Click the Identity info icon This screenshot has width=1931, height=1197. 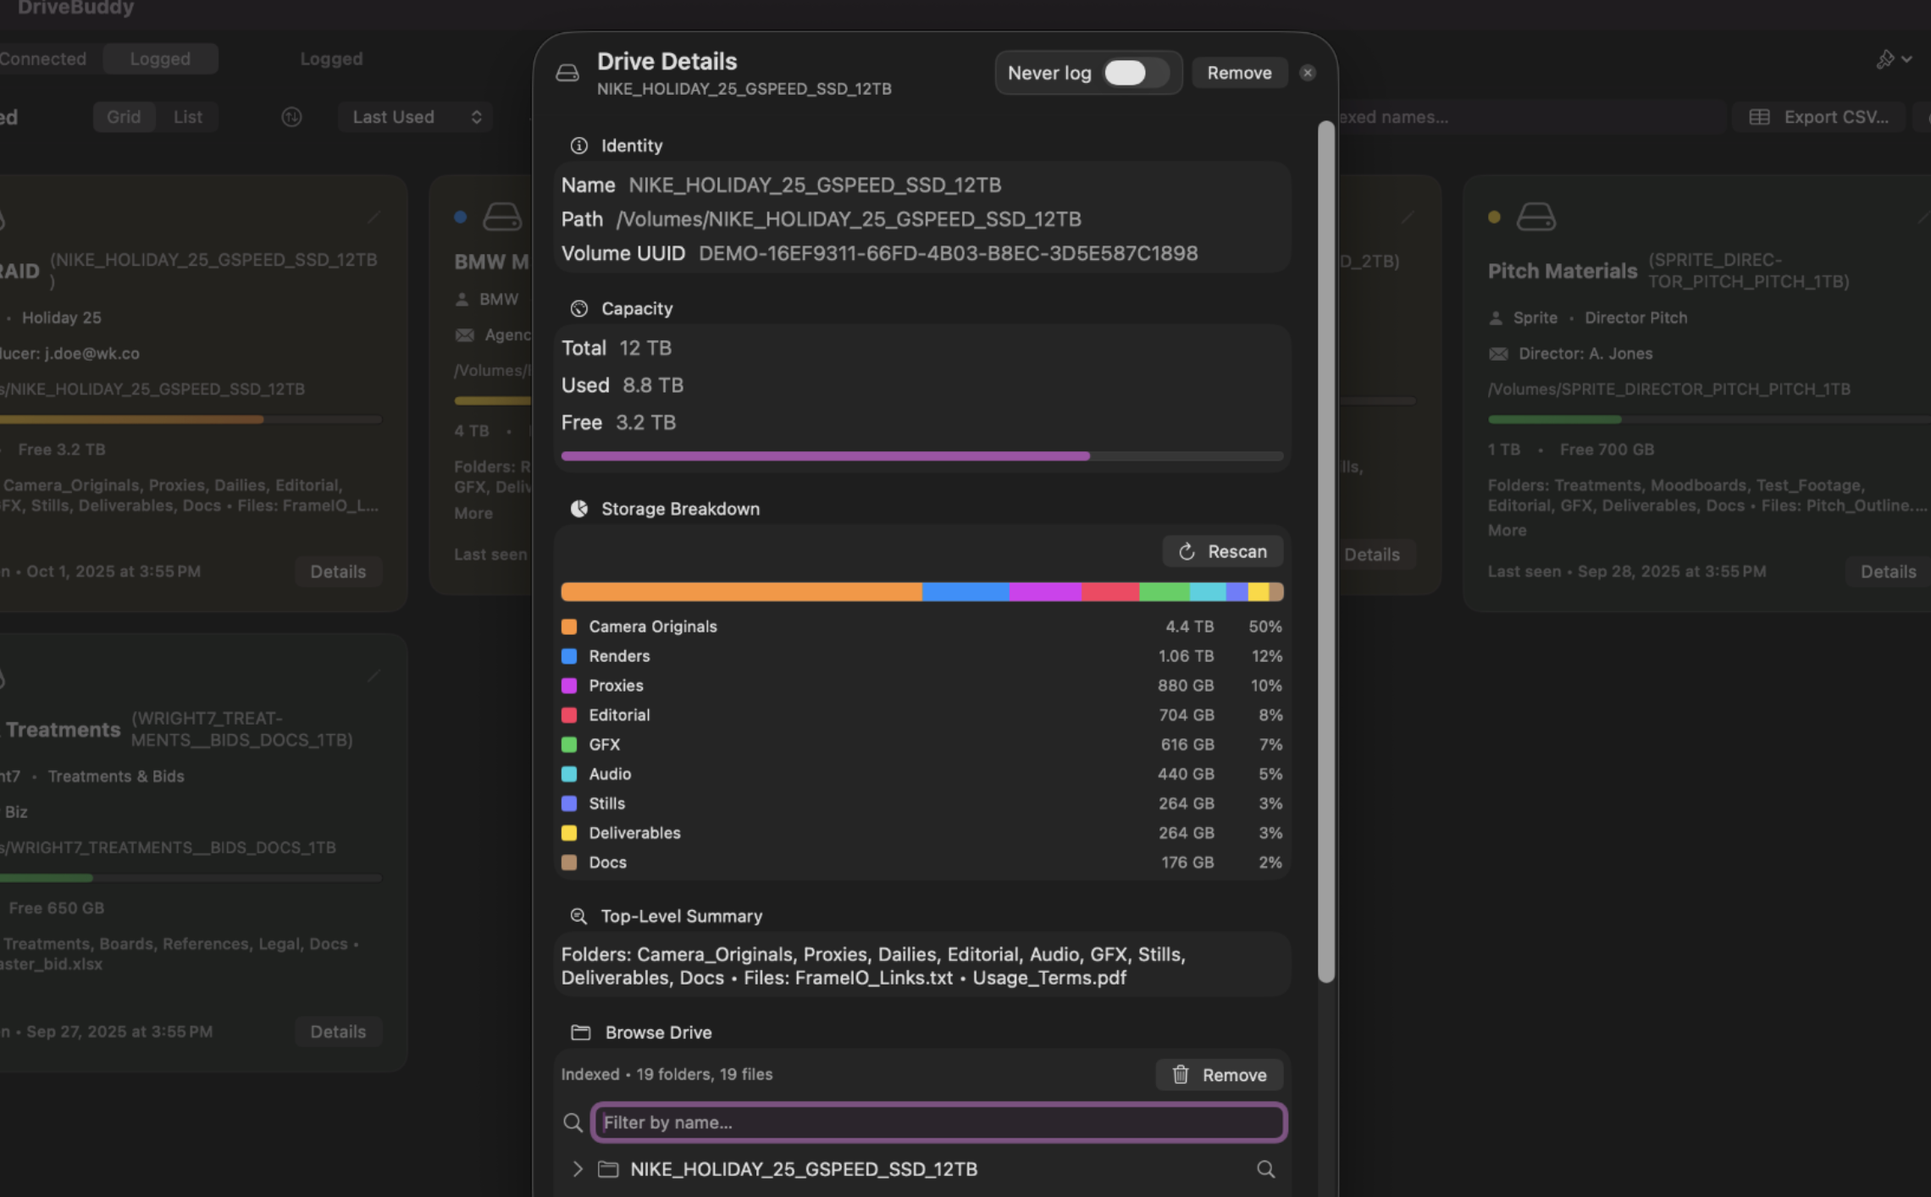tap(578, 146)
